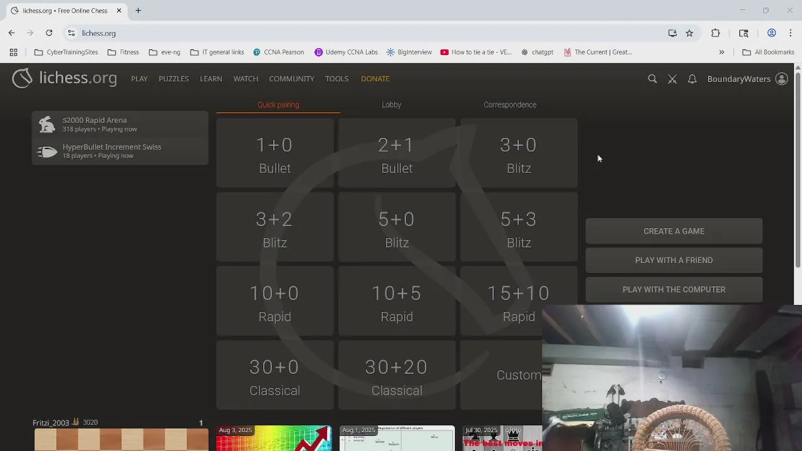The width and height of the screenshot is (802, 451).
Task: Open the WATCH menu
Action: click(246, 79)
